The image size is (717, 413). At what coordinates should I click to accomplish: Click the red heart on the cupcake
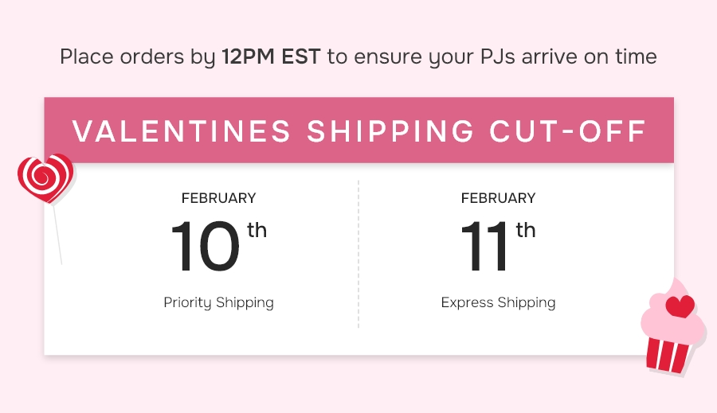tap(680, 306)
